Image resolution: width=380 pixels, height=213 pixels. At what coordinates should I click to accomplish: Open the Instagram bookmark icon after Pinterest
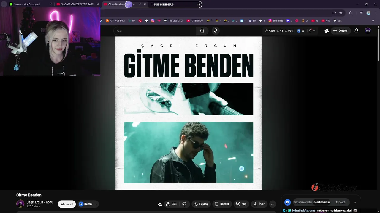pos(153,21)
